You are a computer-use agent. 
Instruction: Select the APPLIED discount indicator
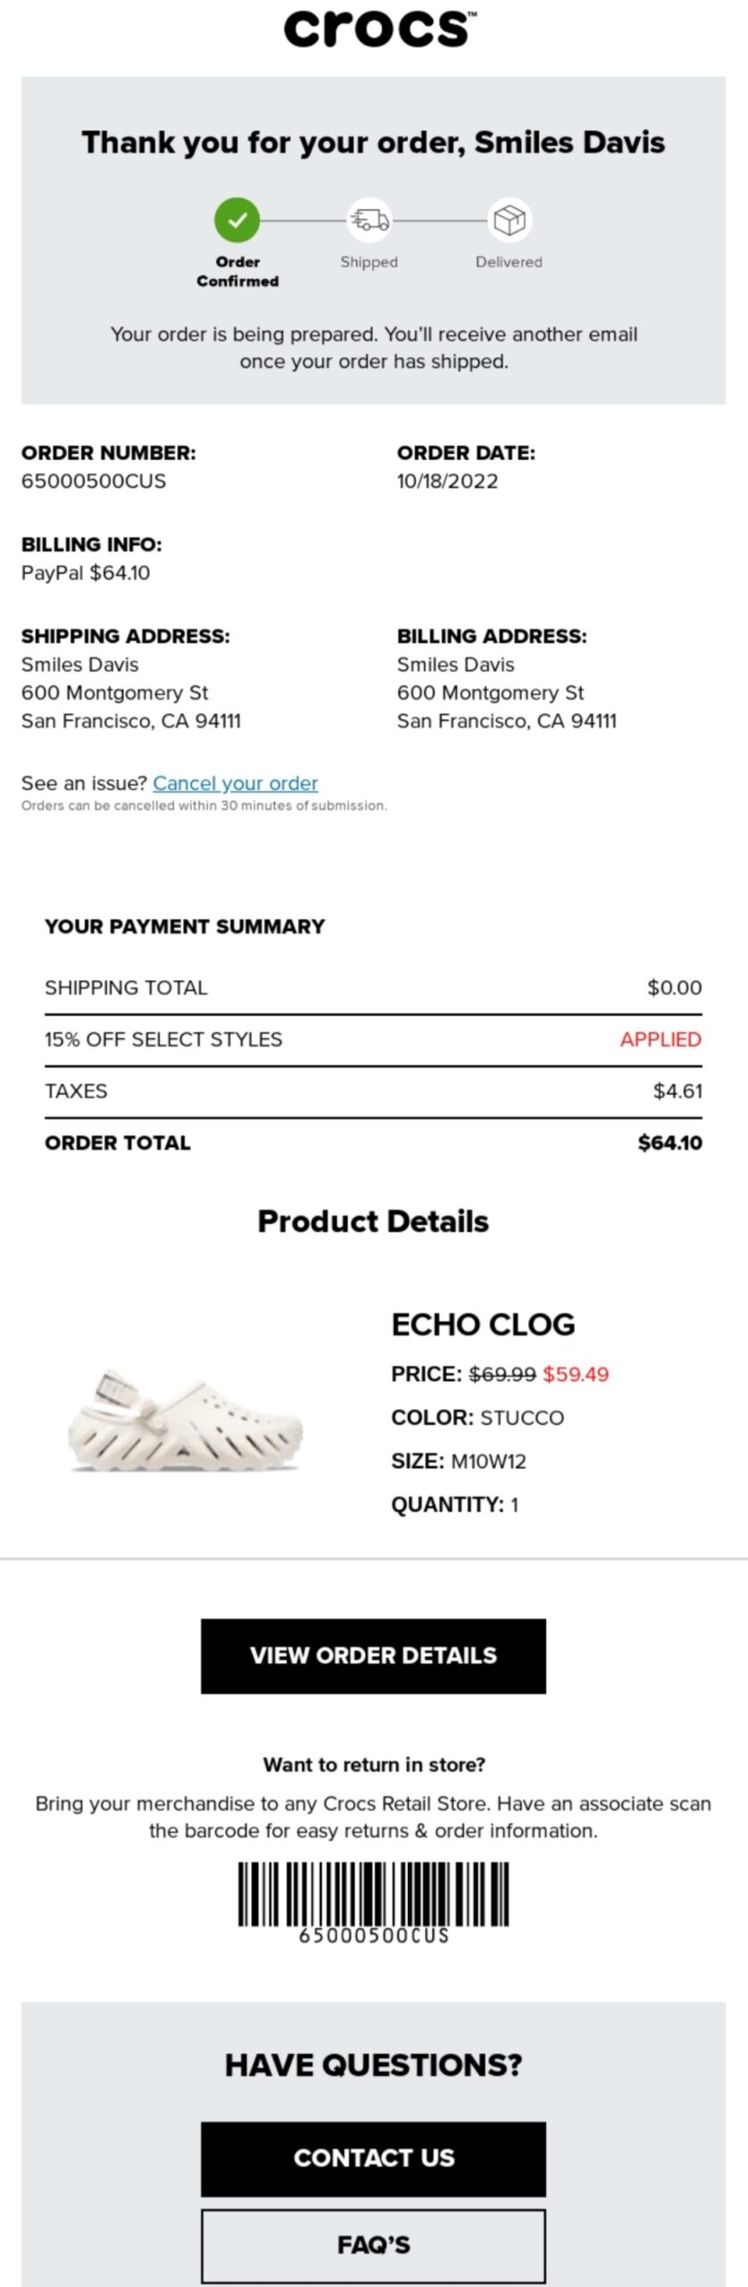(x=661, y=1039)
